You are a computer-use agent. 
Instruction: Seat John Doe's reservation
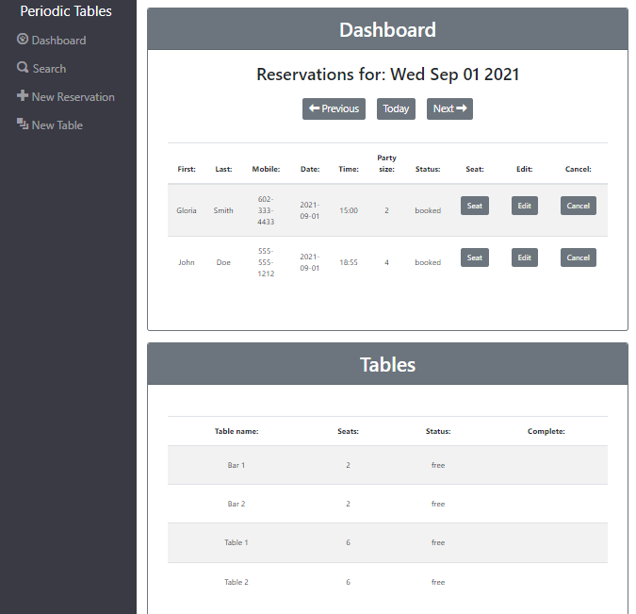475,257
